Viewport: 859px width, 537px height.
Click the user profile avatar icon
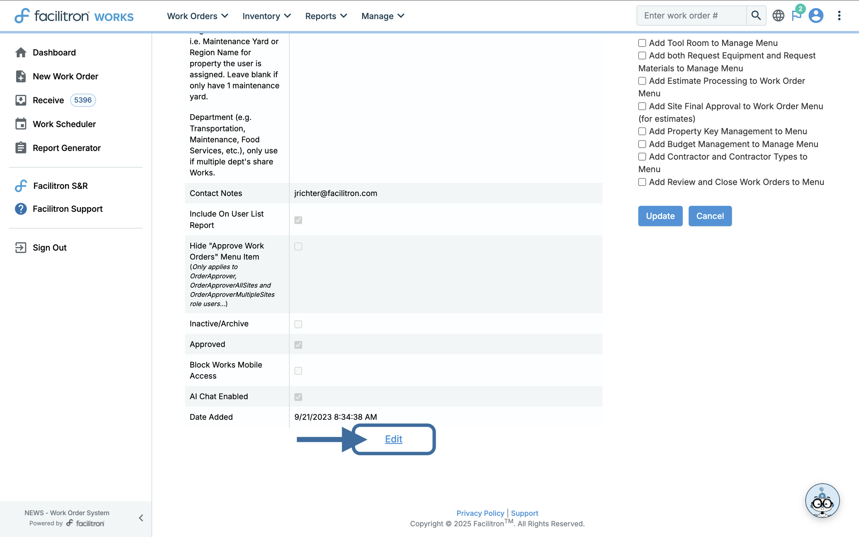click(x=816, y=16)
